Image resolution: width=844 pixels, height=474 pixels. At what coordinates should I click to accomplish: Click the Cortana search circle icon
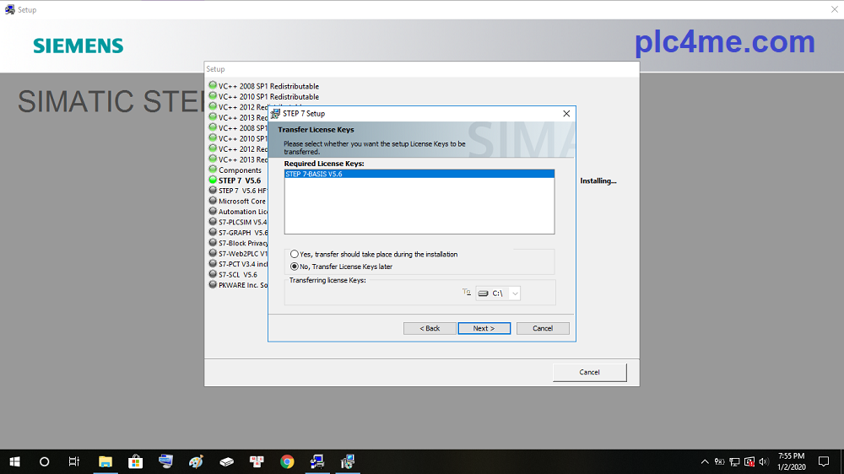(x=45, y=461)
